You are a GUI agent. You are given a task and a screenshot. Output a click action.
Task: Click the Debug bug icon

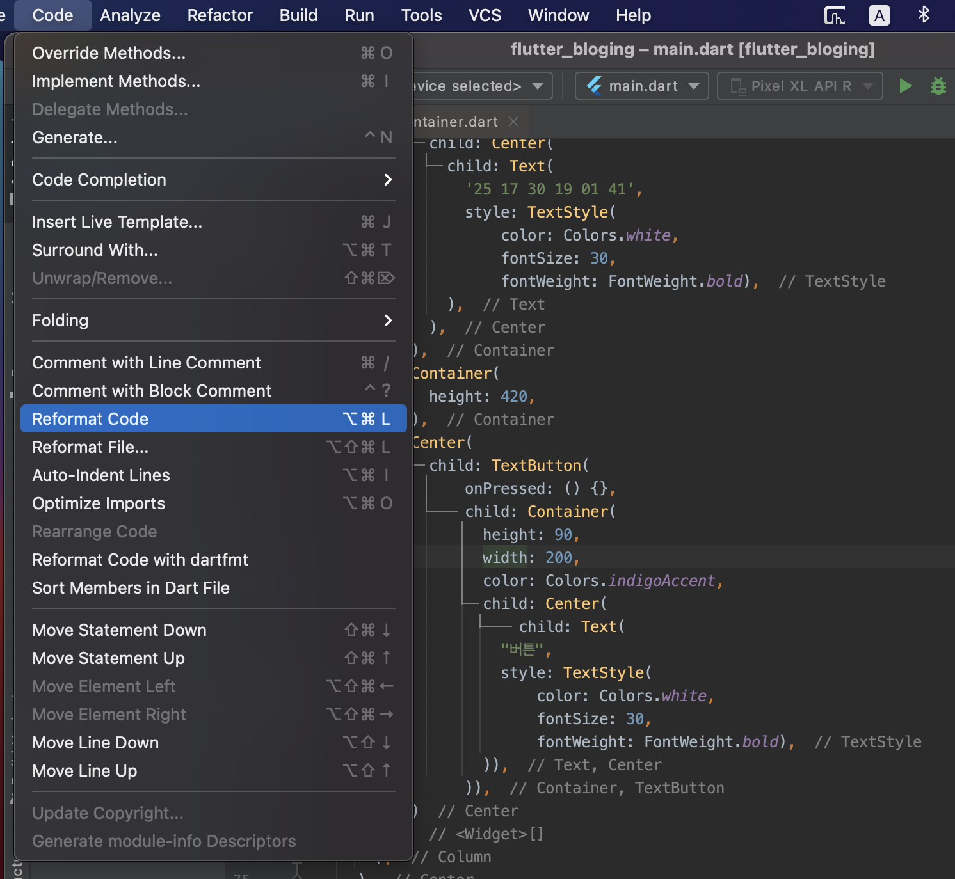point(938,86)
